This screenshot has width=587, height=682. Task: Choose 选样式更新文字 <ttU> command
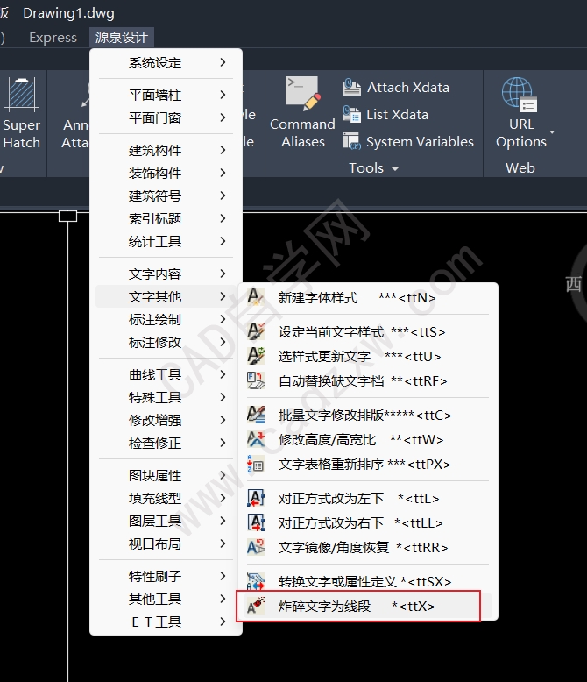[x=367, y=356]
